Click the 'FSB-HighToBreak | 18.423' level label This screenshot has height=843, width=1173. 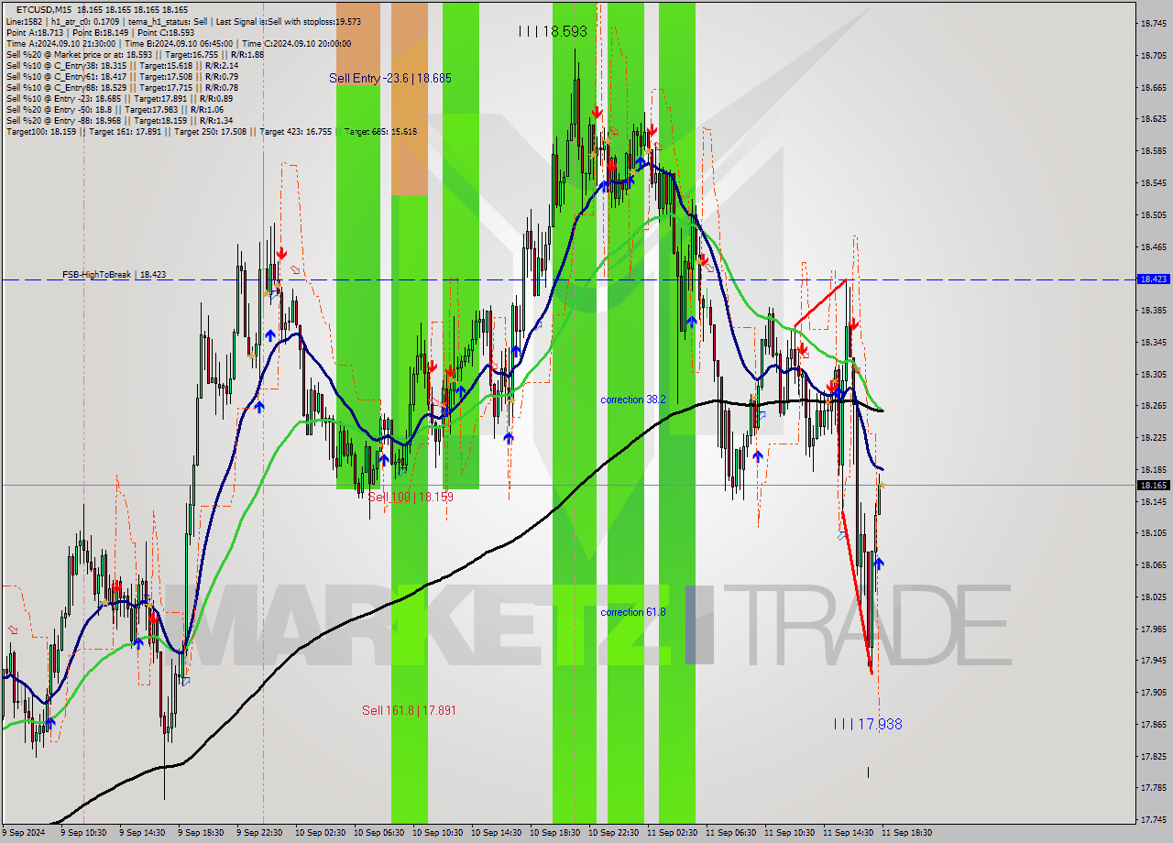pos(114,274)
